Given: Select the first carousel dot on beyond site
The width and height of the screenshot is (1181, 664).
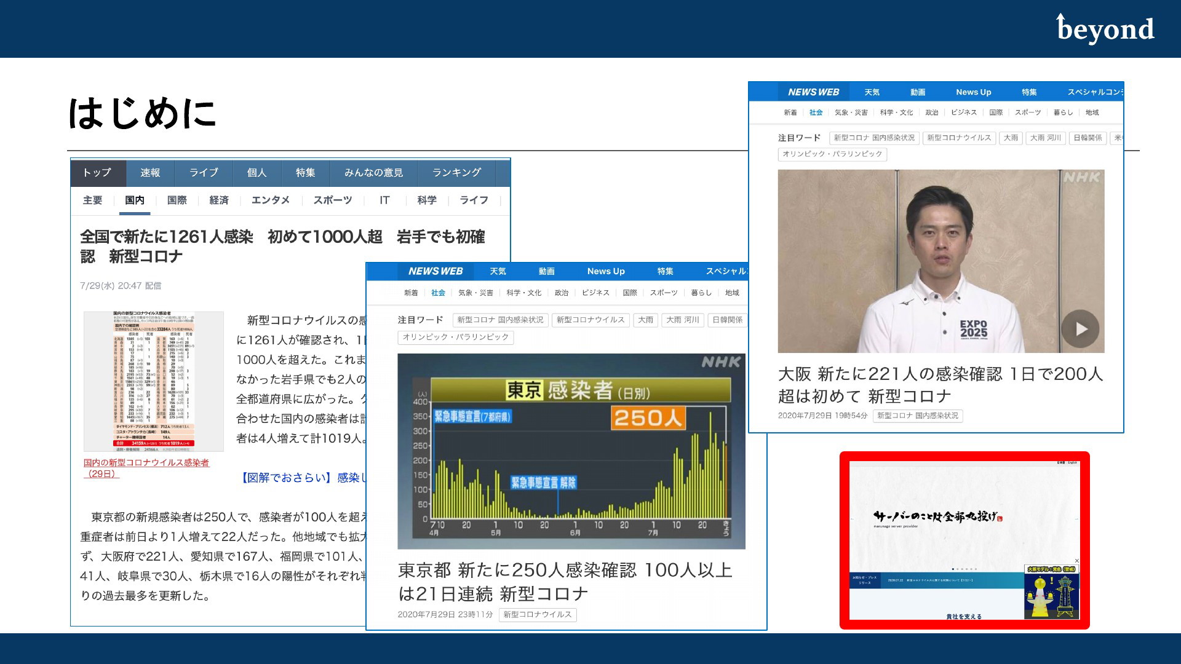Looking at the screenshot, I should (x=953, y=569).
